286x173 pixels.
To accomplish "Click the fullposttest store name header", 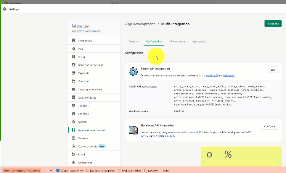I will click(x=80, y=26).
